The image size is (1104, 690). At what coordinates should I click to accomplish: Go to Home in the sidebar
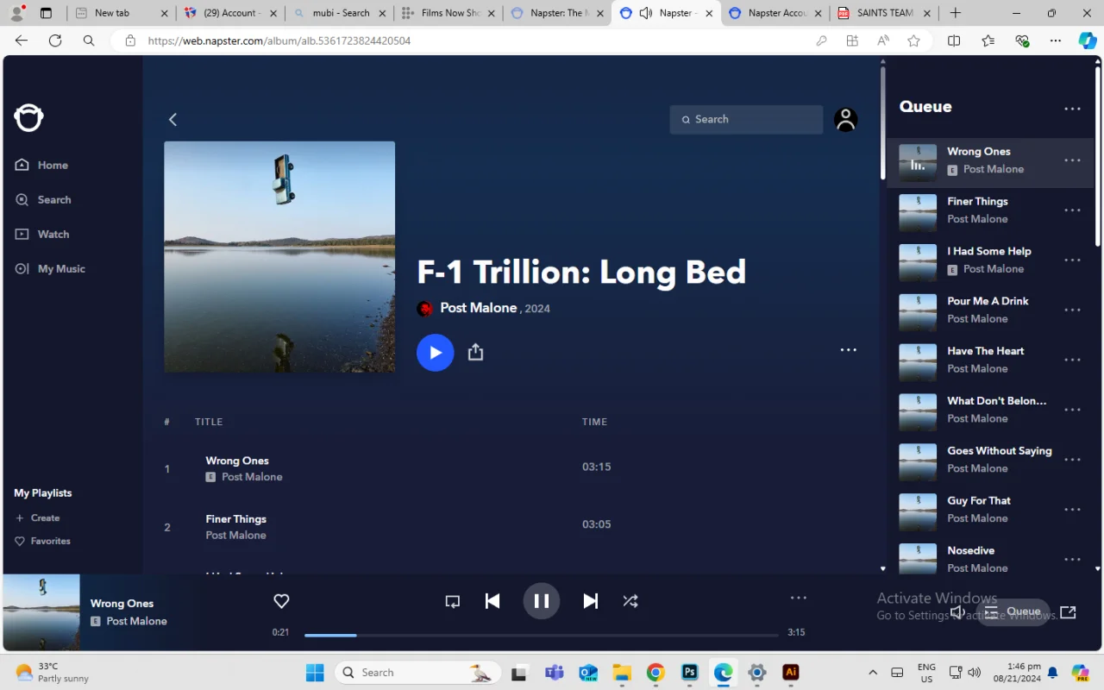tap(41, 166)
